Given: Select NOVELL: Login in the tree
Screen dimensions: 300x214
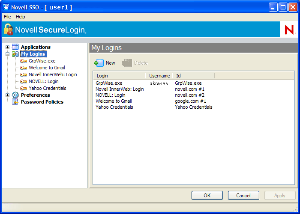Looking at the screenshot, I should 44,82.
